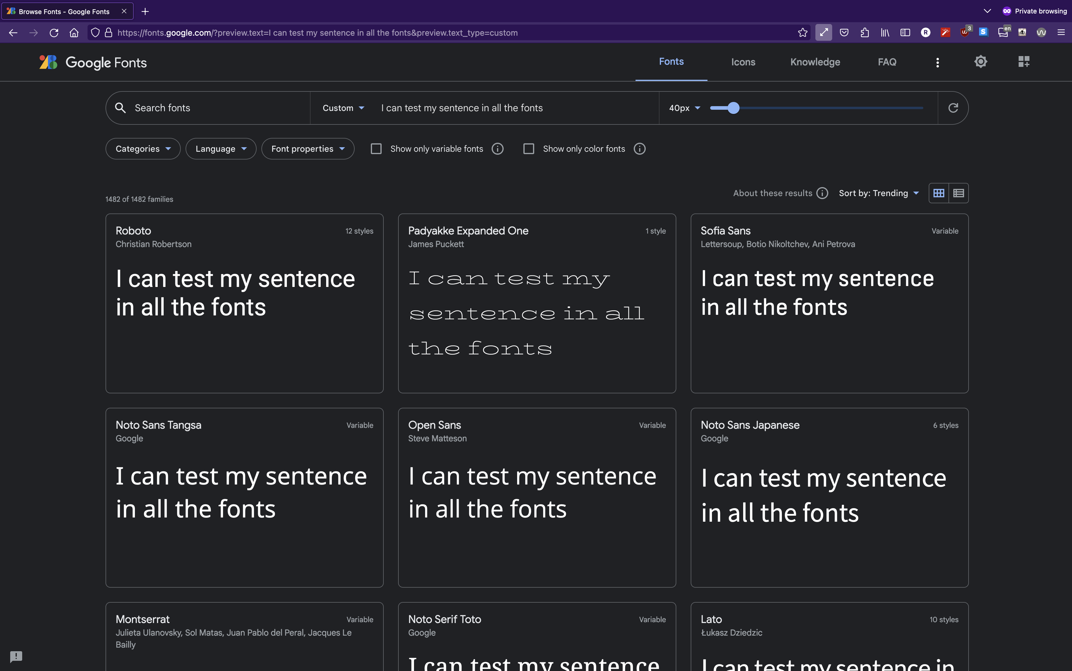The image size is (1072, 671).
Task: Open the Lato font card
Action: point(829,637)
